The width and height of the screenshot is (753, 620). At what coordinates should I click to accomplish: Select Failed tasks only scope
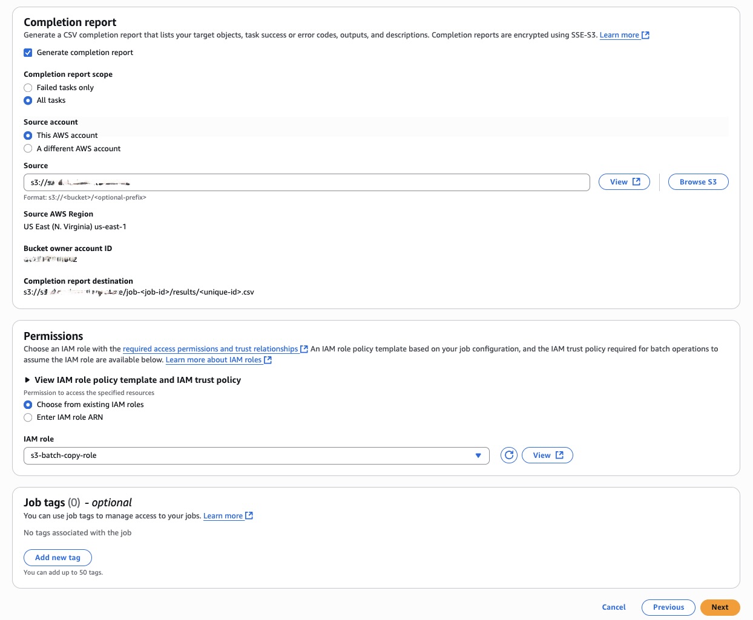(x=28, y=88)
